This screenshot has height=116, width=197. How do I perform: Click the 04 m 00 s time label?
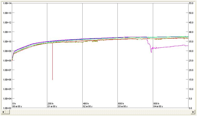[x=158, y=106]
